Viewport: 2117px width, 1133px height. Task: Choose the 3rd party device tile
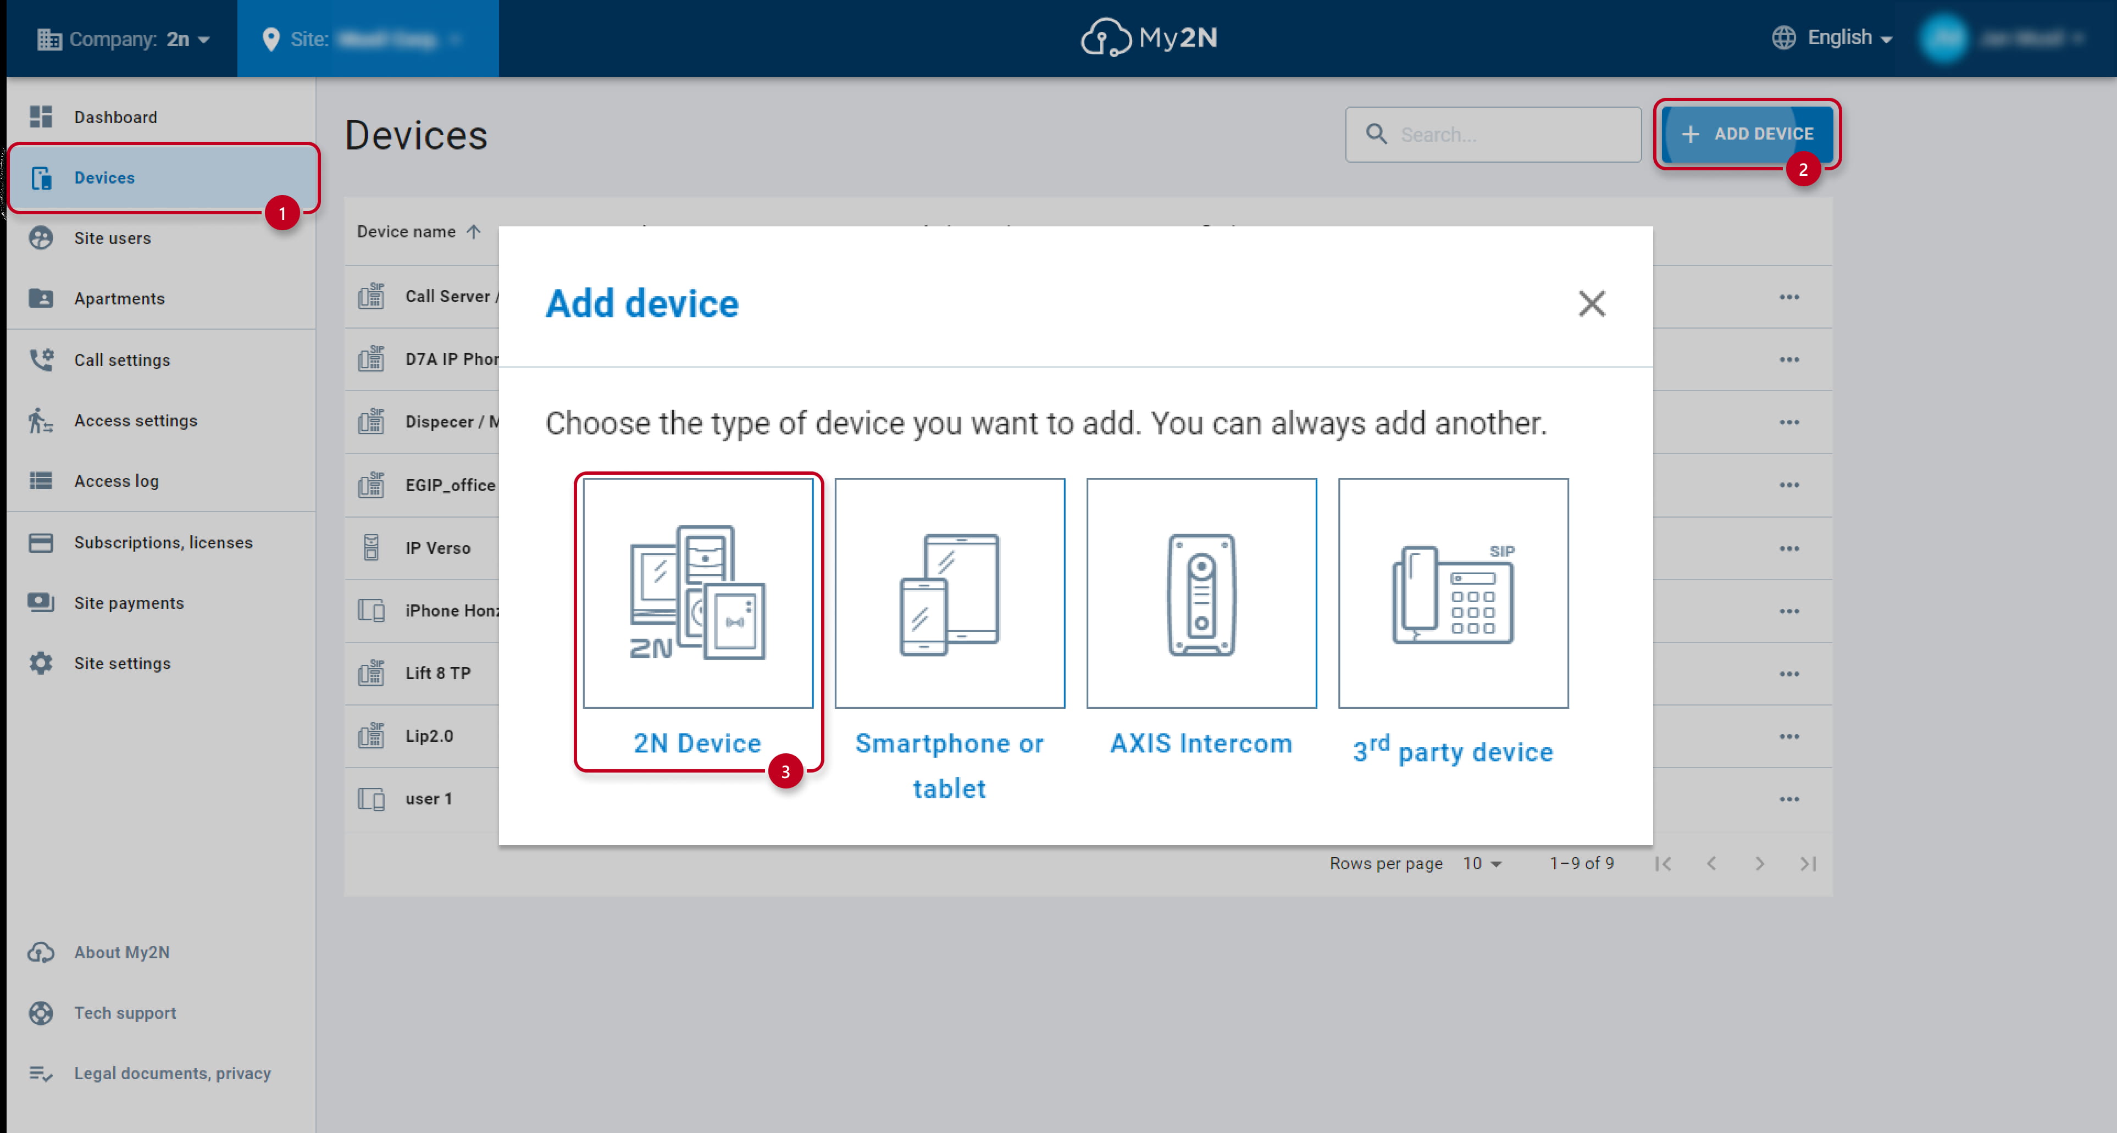pyautogui.click(x=1453, y=593)
